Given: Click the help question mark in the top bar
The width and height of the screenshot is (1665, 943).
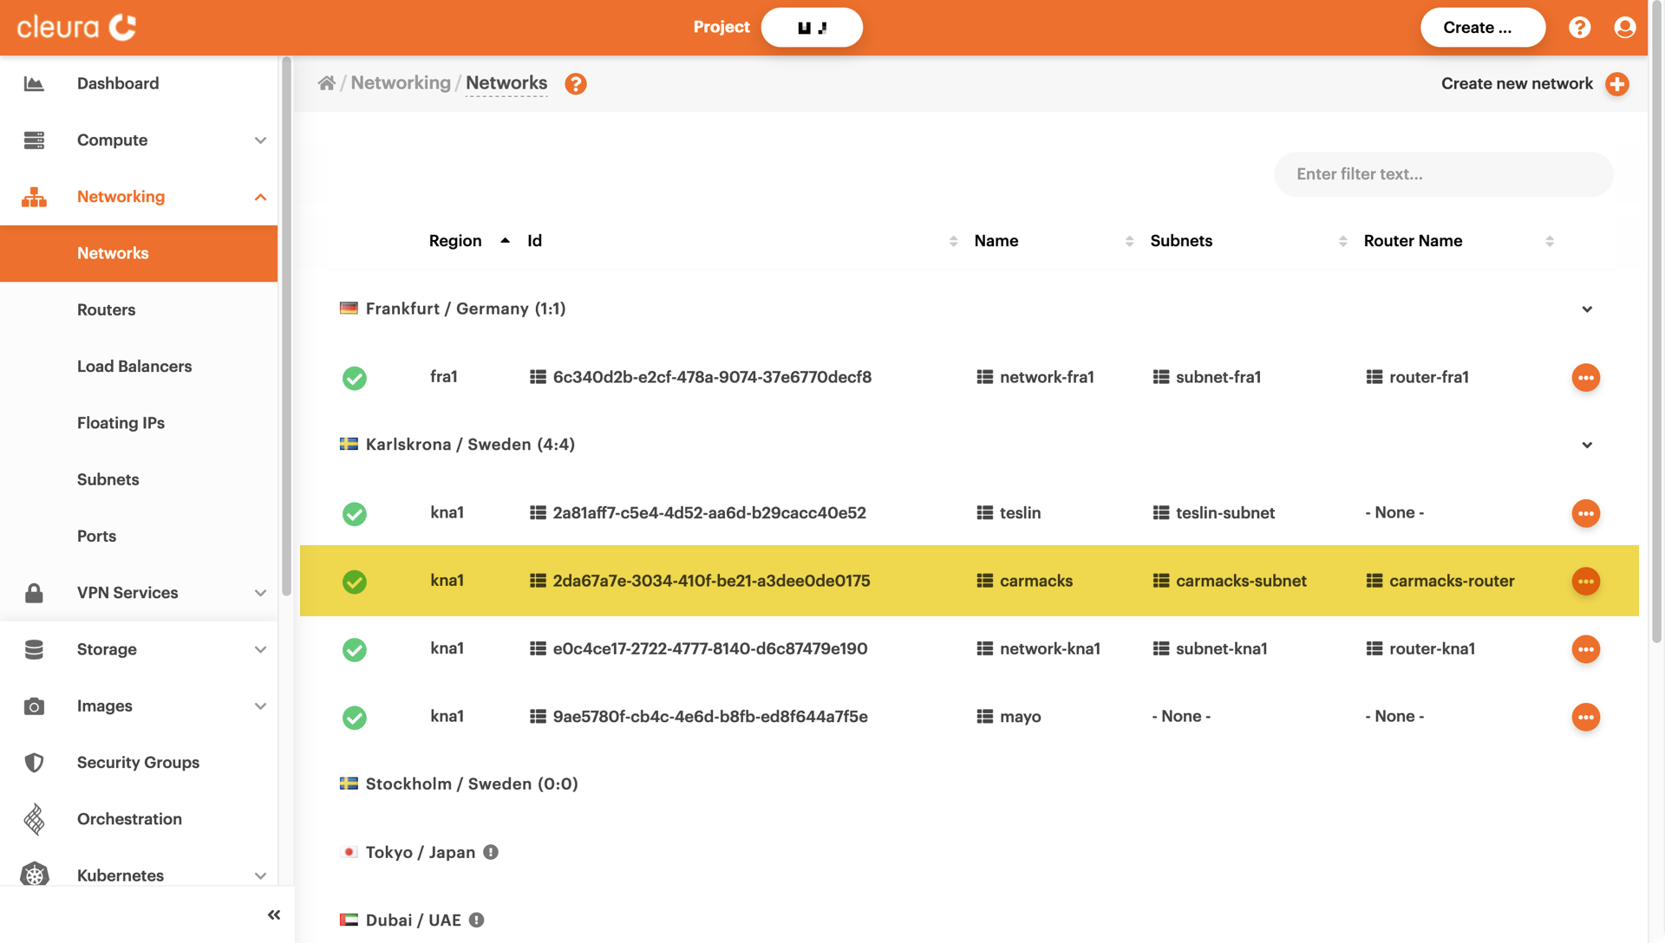Looking at the screenshot, I should coord(1579,28).
